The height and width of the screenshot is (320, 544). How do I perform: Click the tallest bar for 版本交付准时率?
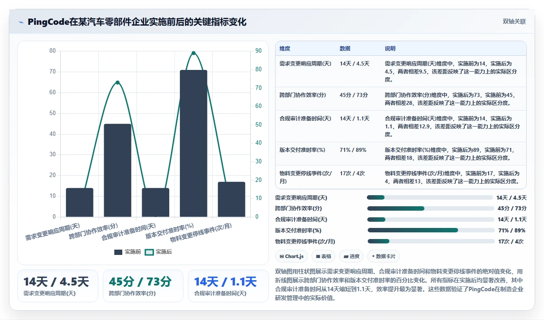pos(194,143)
